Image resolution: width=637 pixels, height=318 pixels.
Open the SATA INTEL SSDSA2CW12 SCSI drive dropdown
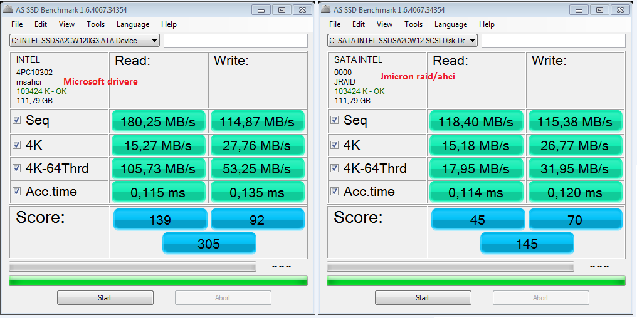402,41
